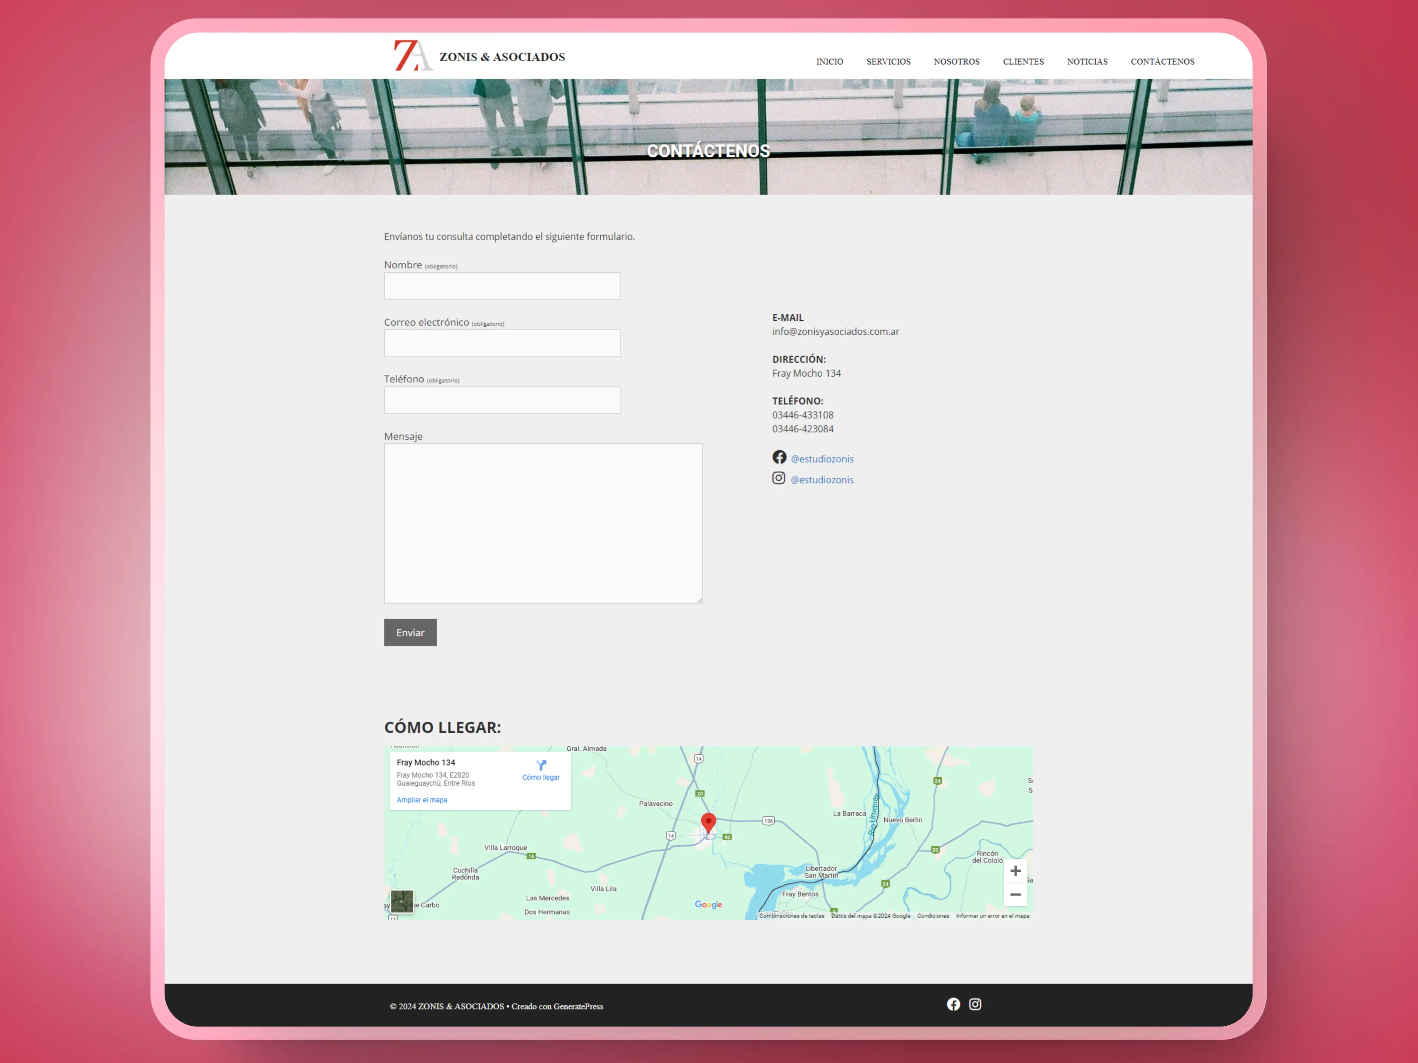Click the red map location pin

(708, 822)
